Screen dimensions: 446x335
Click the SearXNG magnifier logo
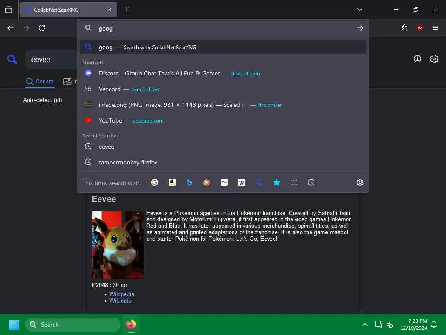pos(12,59)
